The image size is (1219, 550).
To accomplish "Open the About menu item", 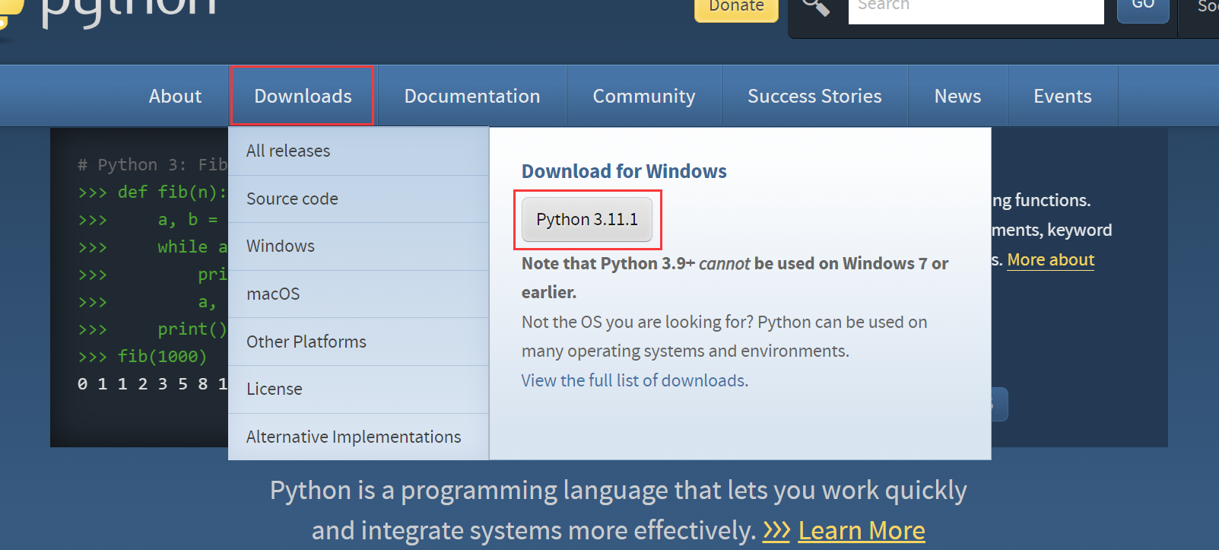I will 175,96.
